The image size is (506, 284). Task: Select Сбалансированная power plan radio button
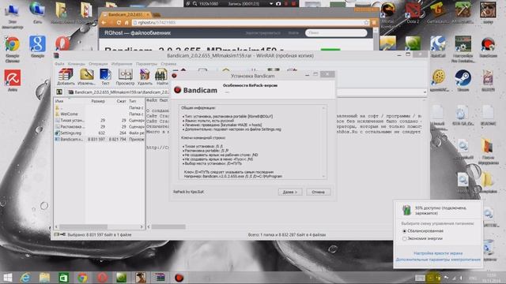point(404,231)
